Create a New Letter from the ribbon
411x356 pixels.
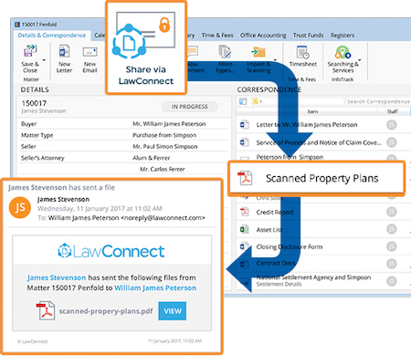coord(64,58)
